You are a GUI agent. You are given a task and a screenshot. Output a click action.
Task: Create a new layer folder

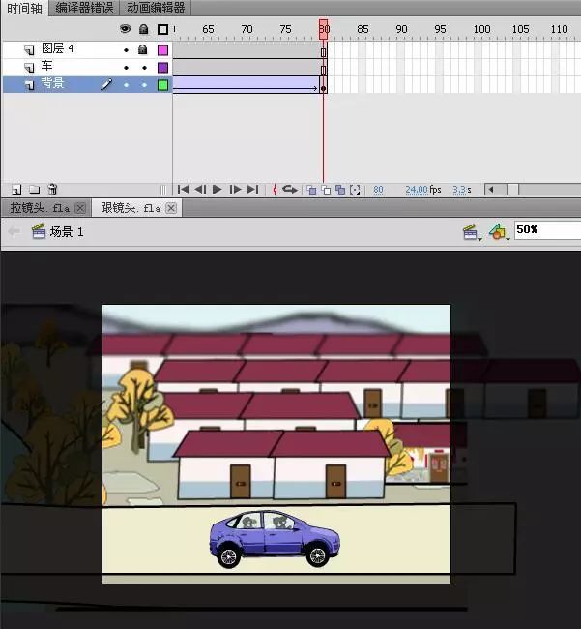(x=35, y=190)
